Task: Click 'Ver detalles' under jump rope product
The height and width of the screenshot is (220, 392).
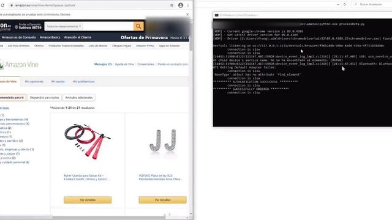Action: [88, 200]
